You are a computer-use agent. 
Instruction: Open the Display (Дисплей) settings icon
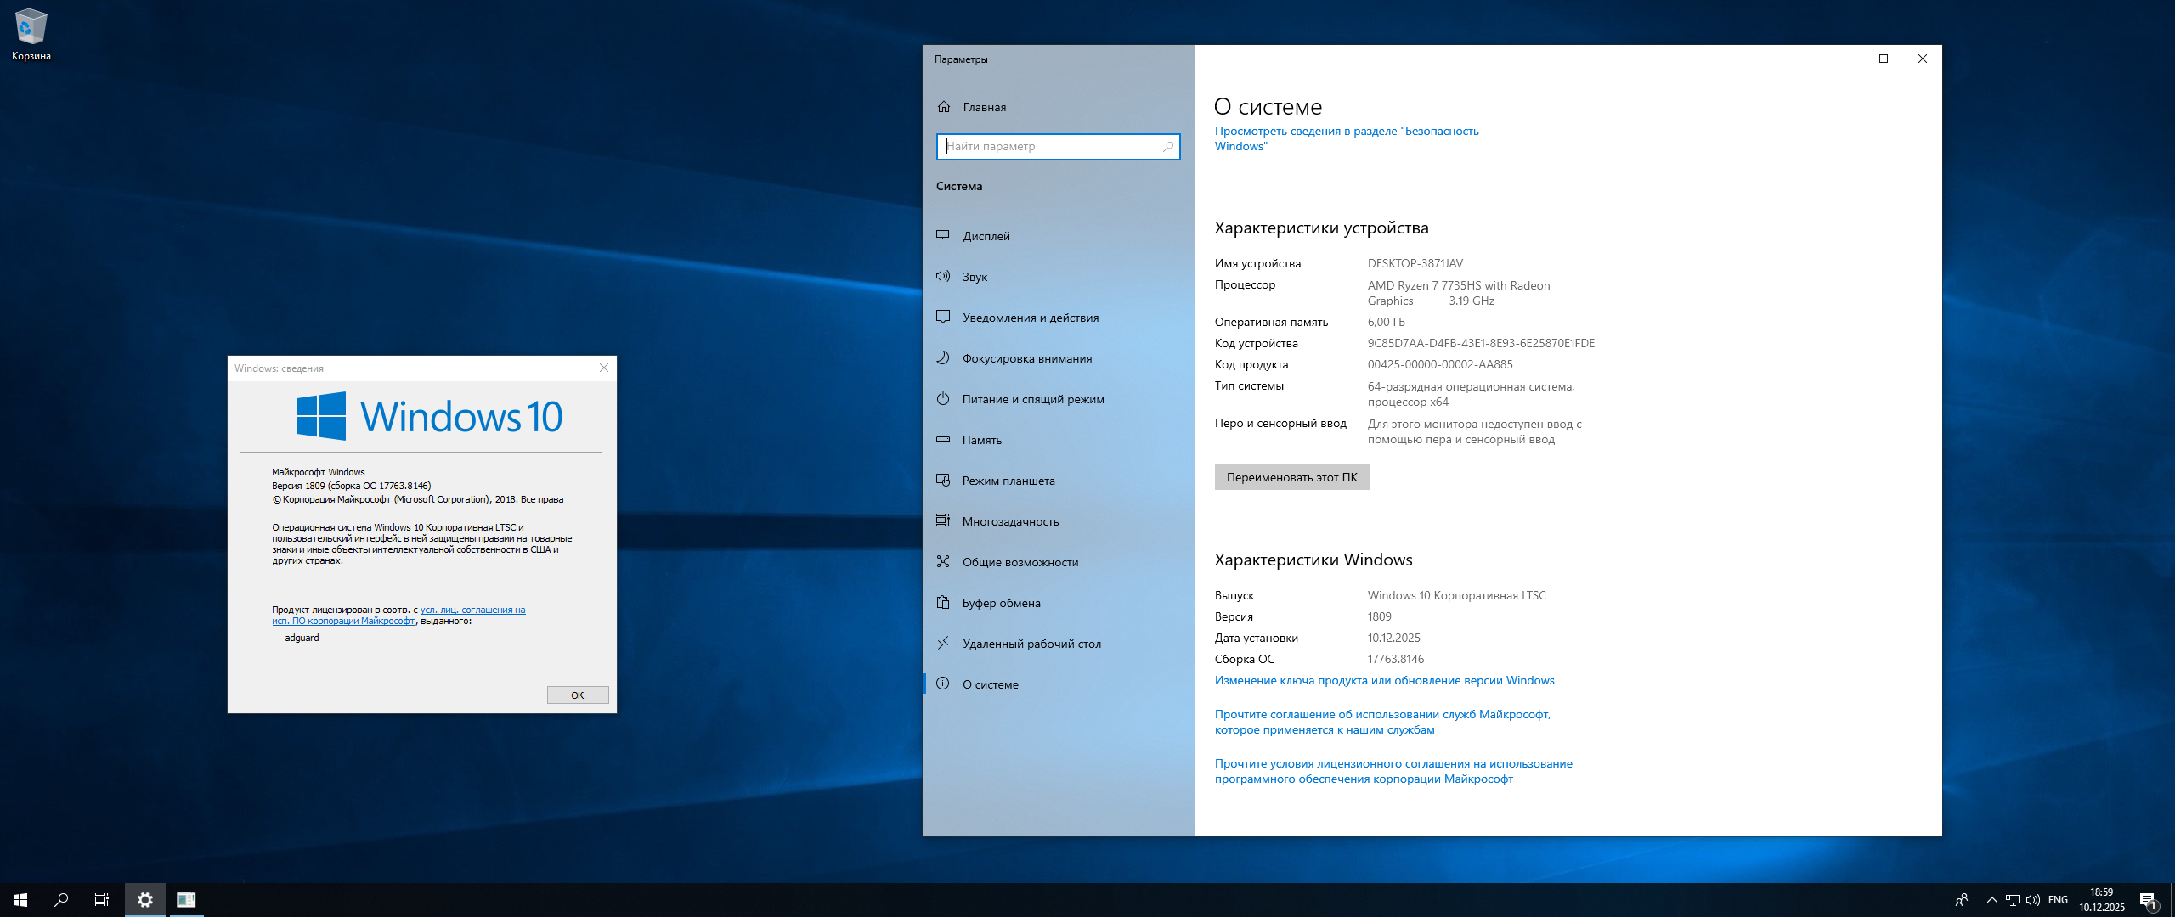click(x=943, y=235)
